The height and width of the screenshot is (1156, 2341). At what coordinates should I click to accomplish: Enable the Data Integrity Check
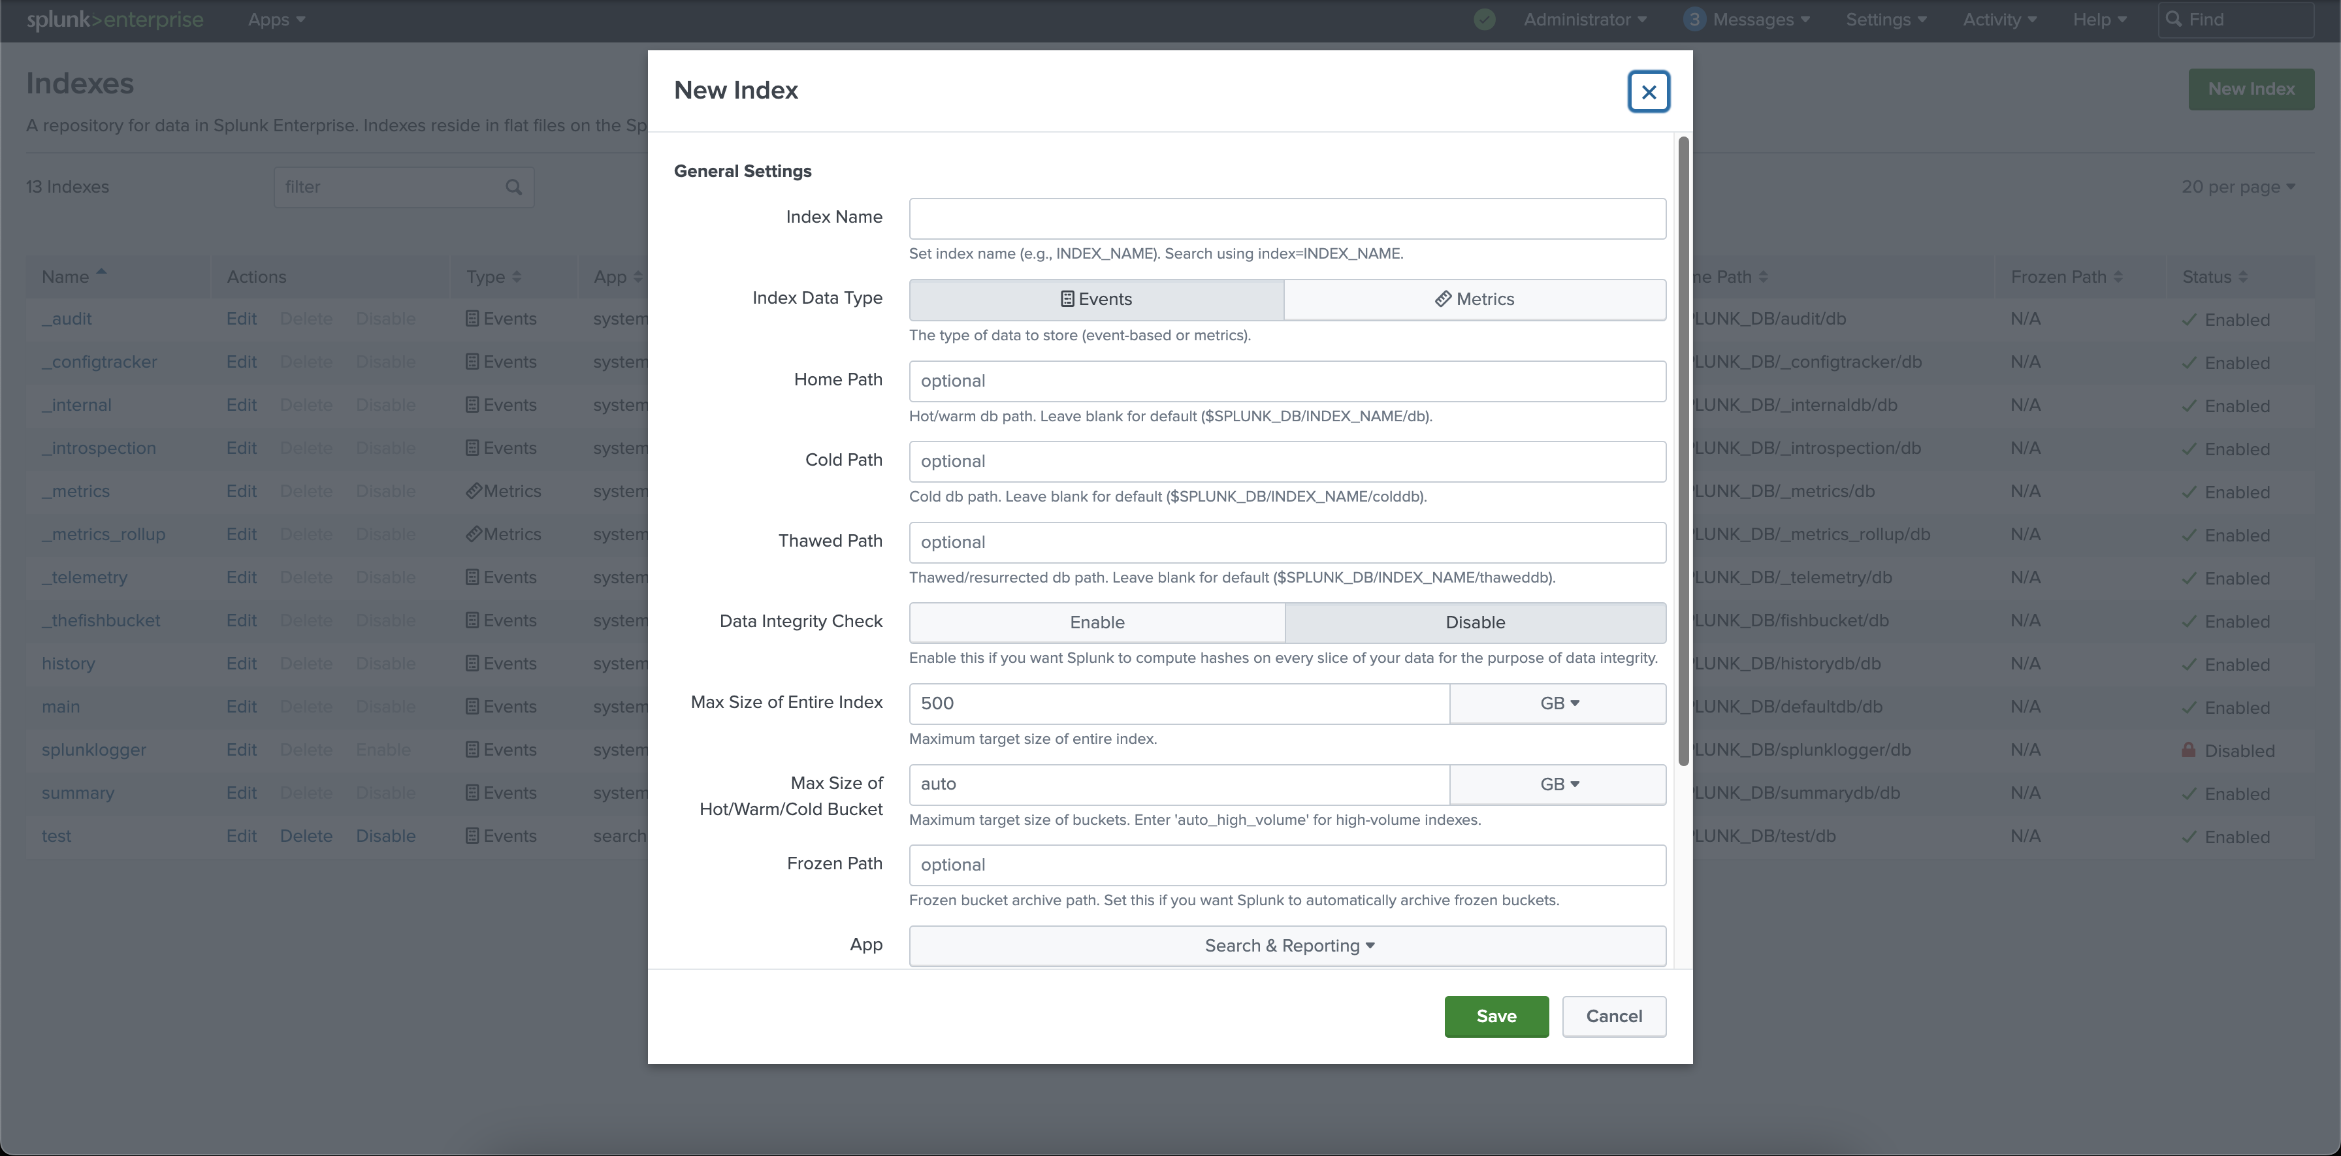pos(1096,622)
